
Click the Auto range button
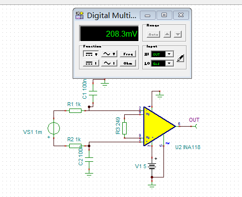point(153,34)
